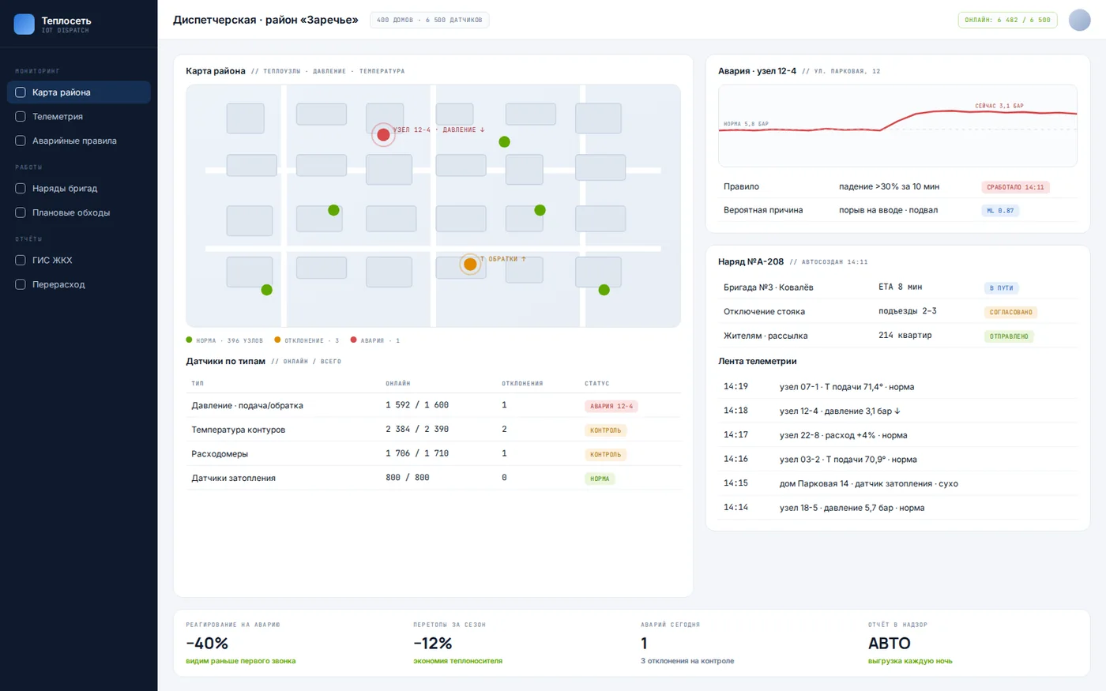This screenshot has width=1106, height=691.
Task: Click the 800 / 800 online value
Action: (x=408, y=478)
